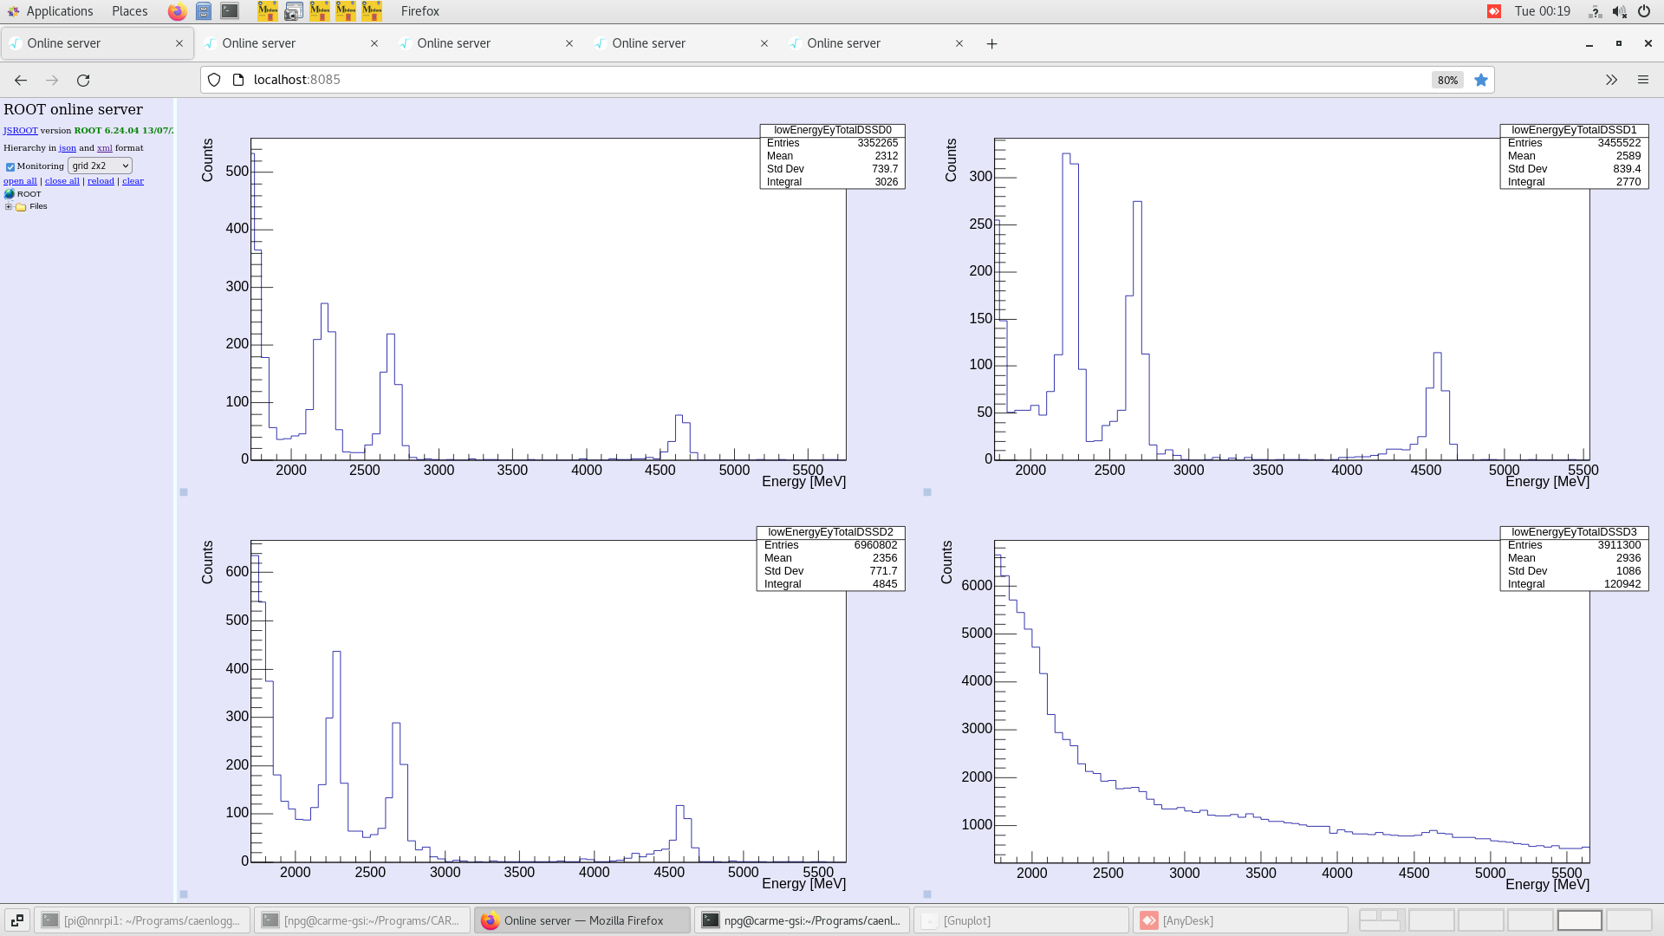The height and width of the screenshot is (936, 1664).
Task: Open the Firefox overflow menu chevron
Action: click(x=1611, y=80)
